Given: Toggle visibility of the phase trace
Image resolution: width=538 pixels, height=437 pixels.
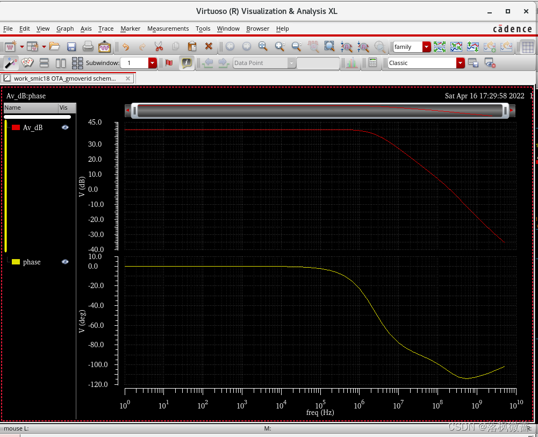Looking at the screenshot, I should coord(65,262).
